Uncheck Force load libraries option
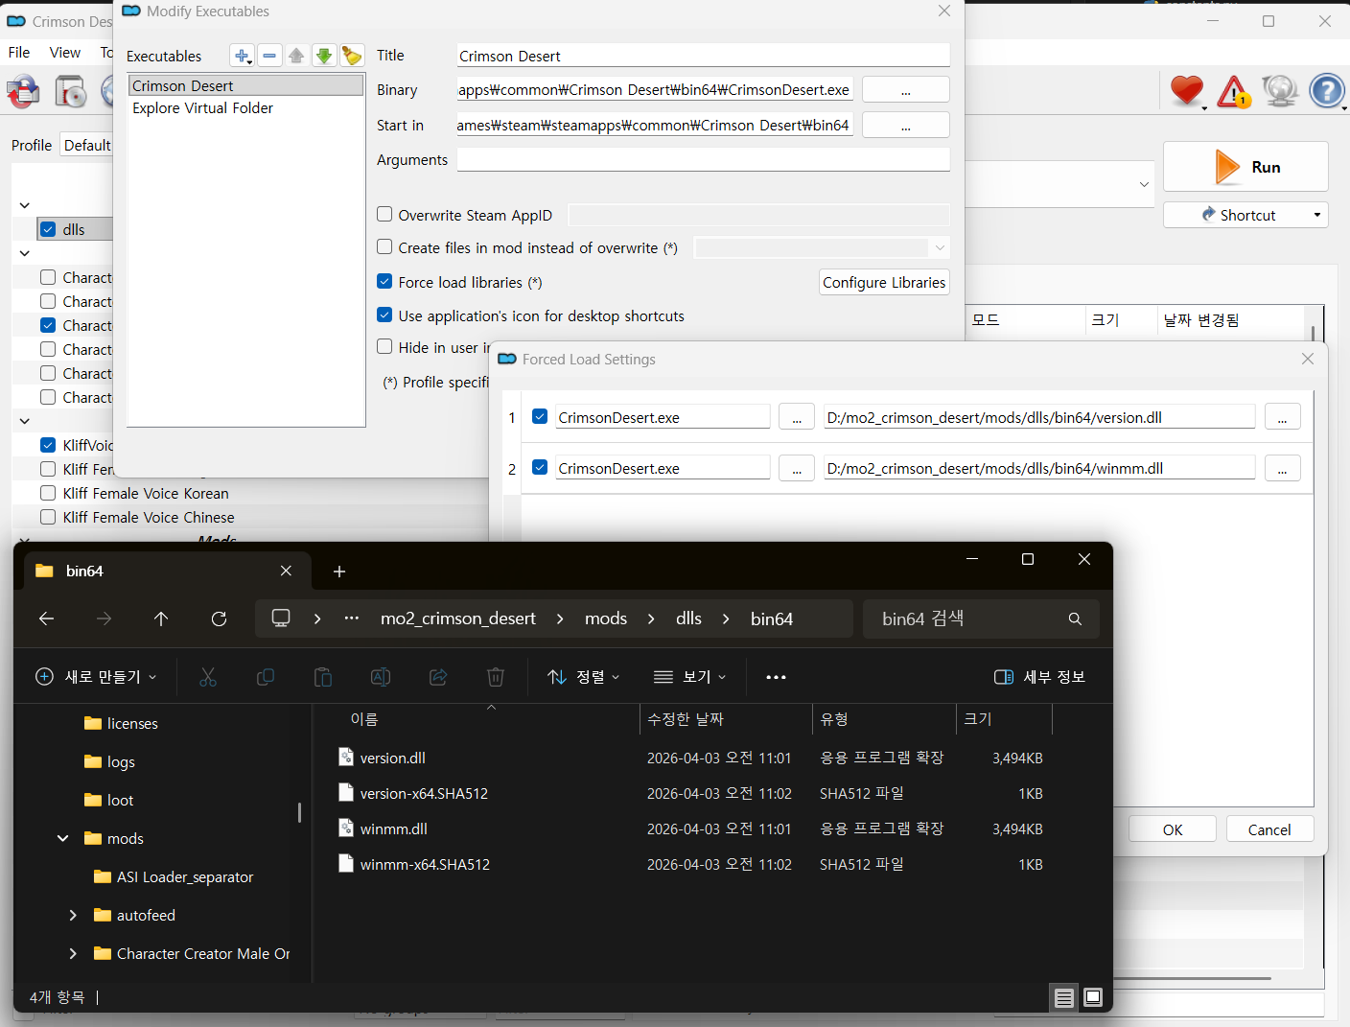Screen dimensions: 1350x1027 [x=384, y=282]
